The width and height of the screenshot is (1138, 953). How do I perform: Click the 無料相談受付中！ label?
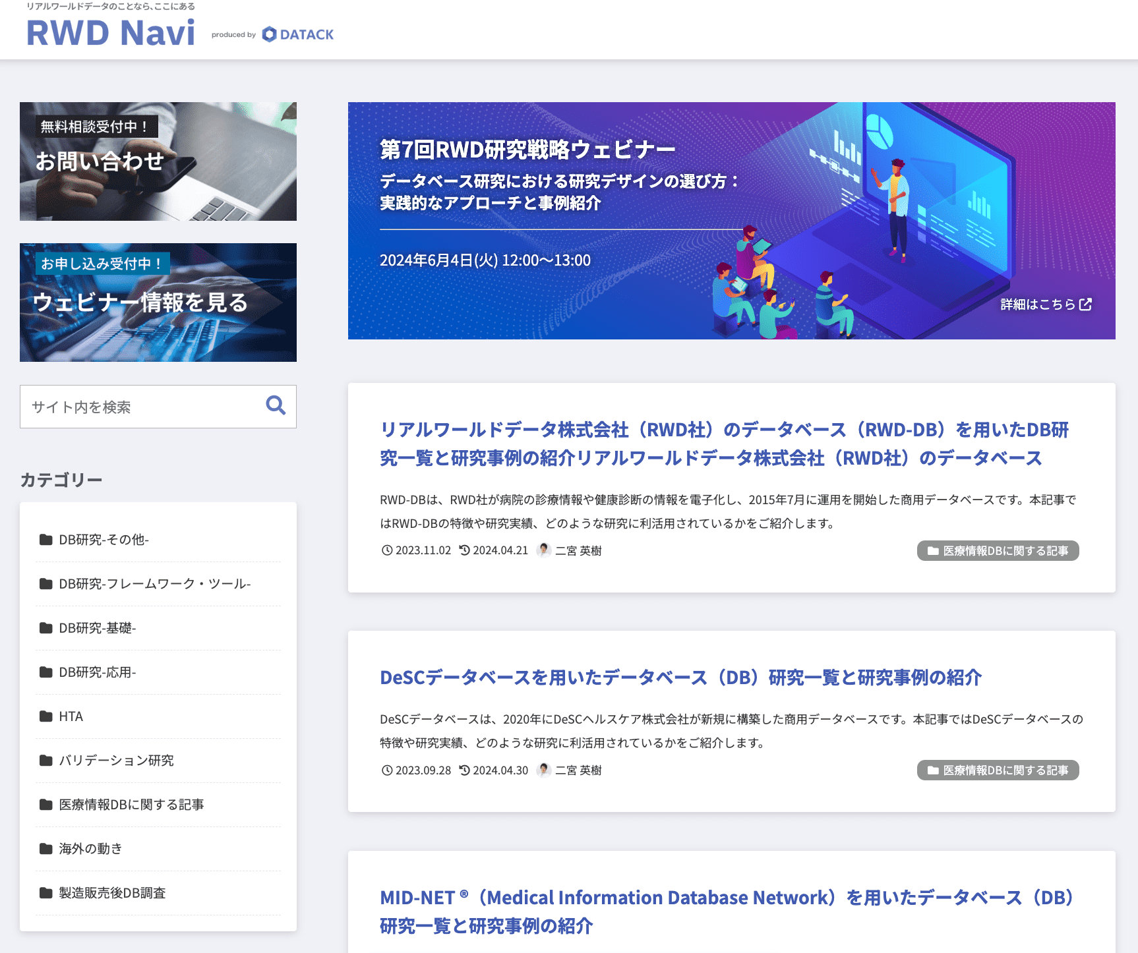click(96, 127)
